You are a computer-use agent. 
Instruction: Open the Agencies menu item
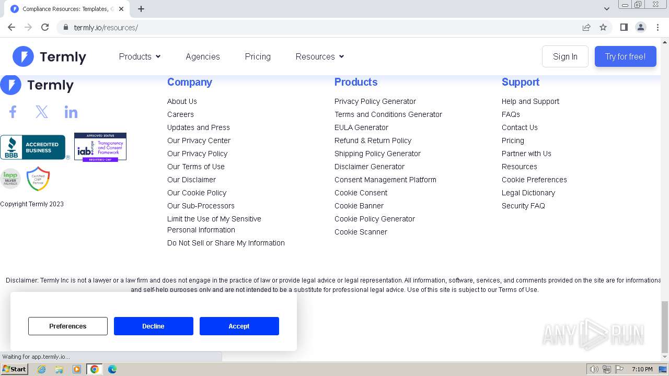pyautogui.click(x=203, y=56)
